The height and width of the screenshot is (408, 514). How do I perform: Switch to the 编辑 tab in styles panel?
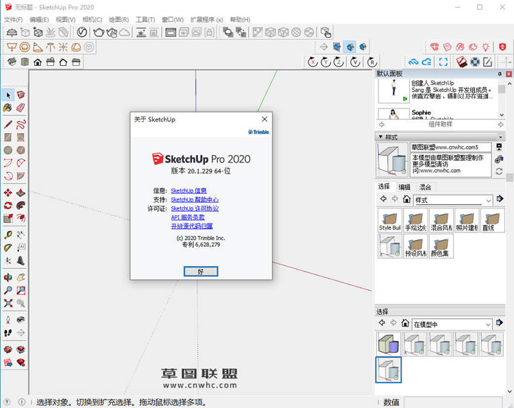pyautogui.click(x=404, y=187)
